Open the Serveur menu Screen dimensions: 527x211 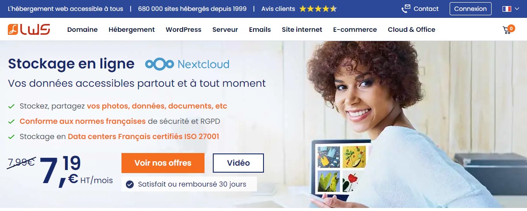click(x=225, y=30)
